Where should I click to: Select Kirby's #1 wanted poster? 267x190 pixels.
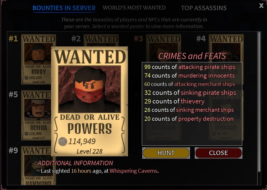click(36, 59)
